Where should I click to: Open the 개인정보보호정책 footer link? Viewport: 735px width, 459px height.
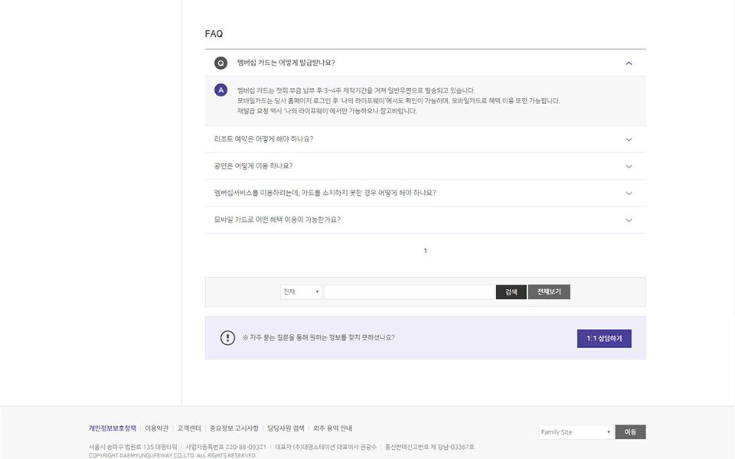[113, 428]
